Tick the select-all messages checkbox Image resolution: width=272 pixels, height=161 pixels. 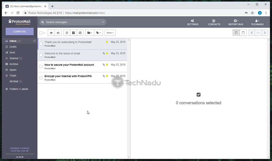click(x=41, y=33)
